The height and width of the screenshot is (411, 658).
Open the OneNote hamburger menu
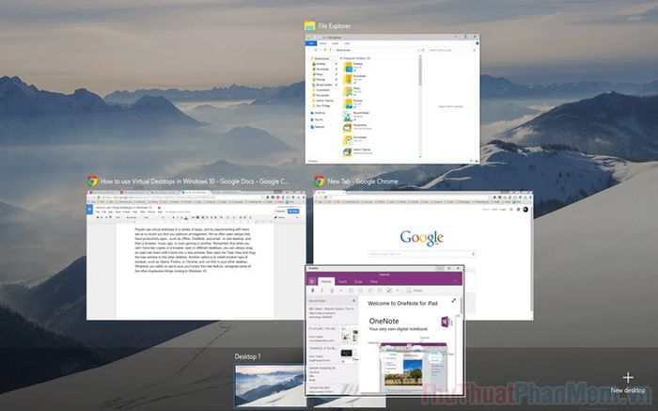(312, 281)
